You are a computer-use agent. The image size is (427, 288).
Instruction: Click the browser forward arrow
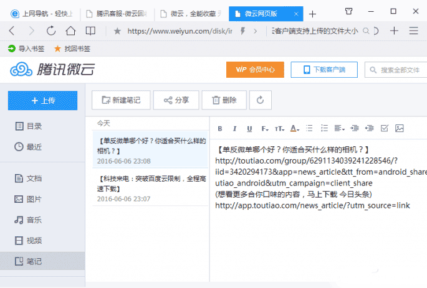tap(32, 30)
